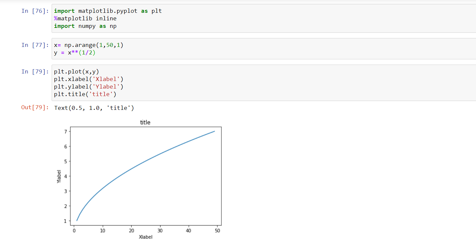Click the 'In [79]:' prompt label
The image size is (476, 241).
[35, 71]
